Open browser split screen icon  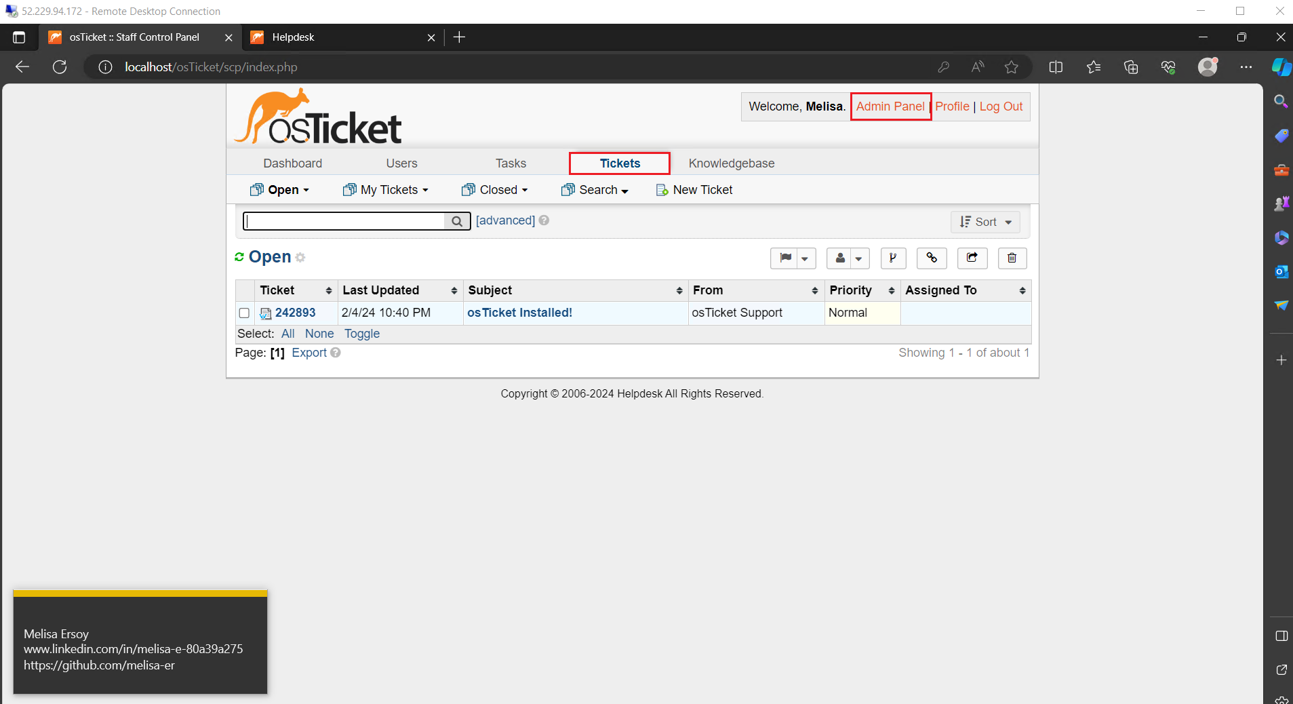tap(1056, 66)
